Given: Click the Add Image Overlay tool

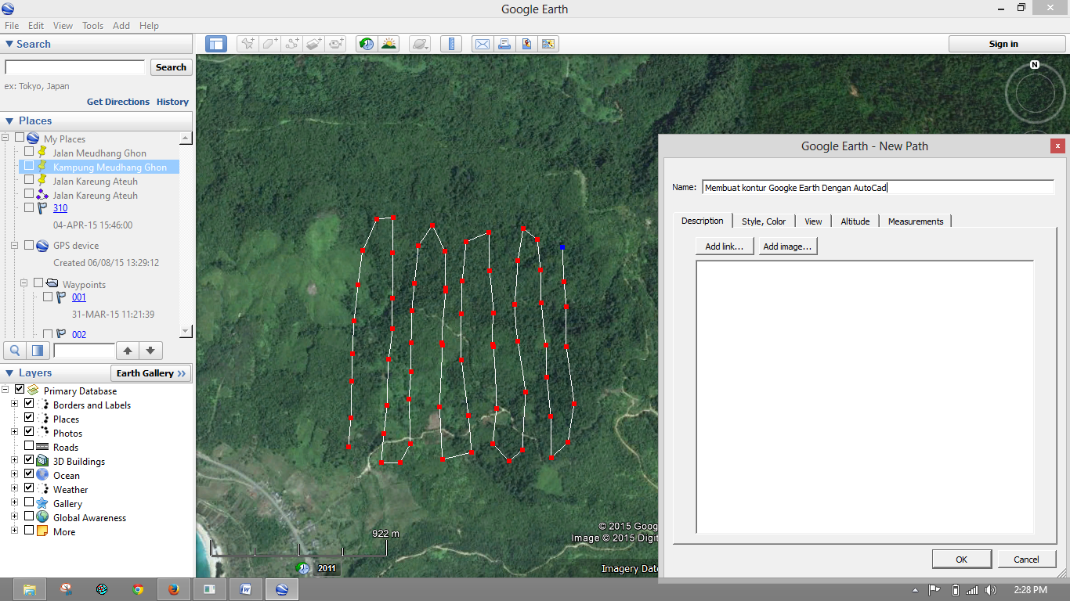Looking at the screenshot, I should tap(314, 44).
